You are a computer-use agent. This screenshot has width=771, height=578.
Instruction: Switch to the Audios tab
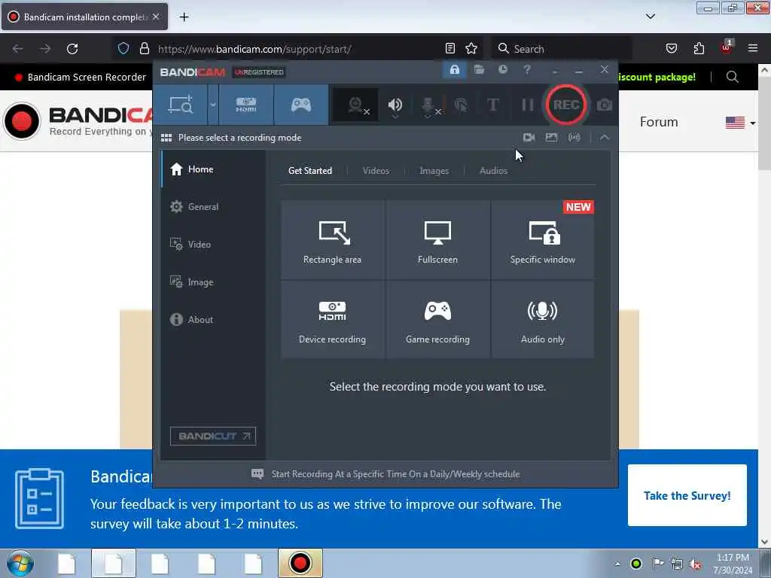(x=493, y=171)
